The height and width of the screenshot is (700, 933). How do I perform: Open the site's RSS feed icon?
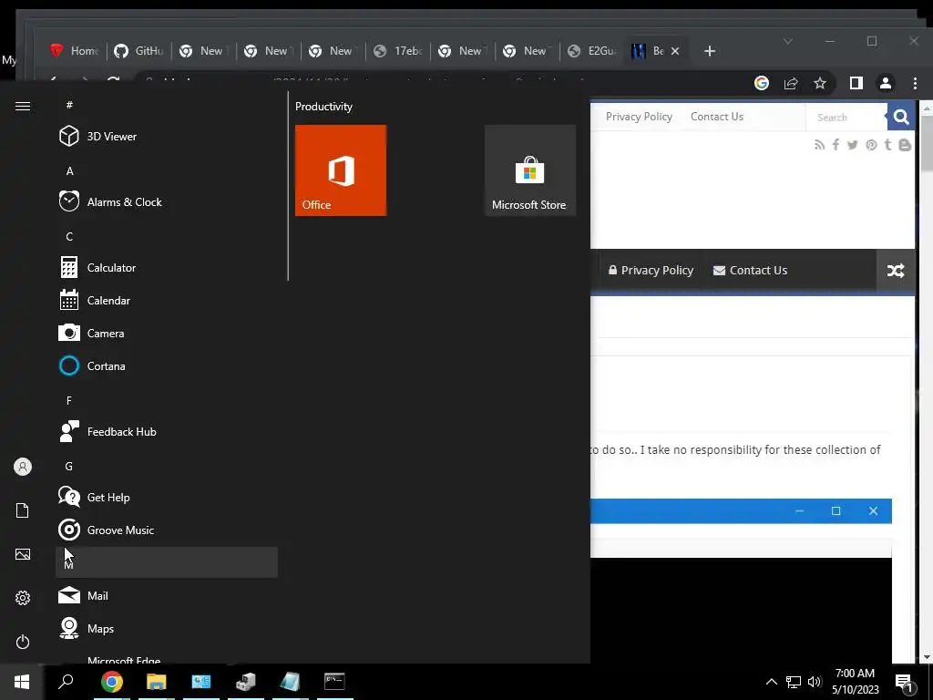click(x=819, y=145)
